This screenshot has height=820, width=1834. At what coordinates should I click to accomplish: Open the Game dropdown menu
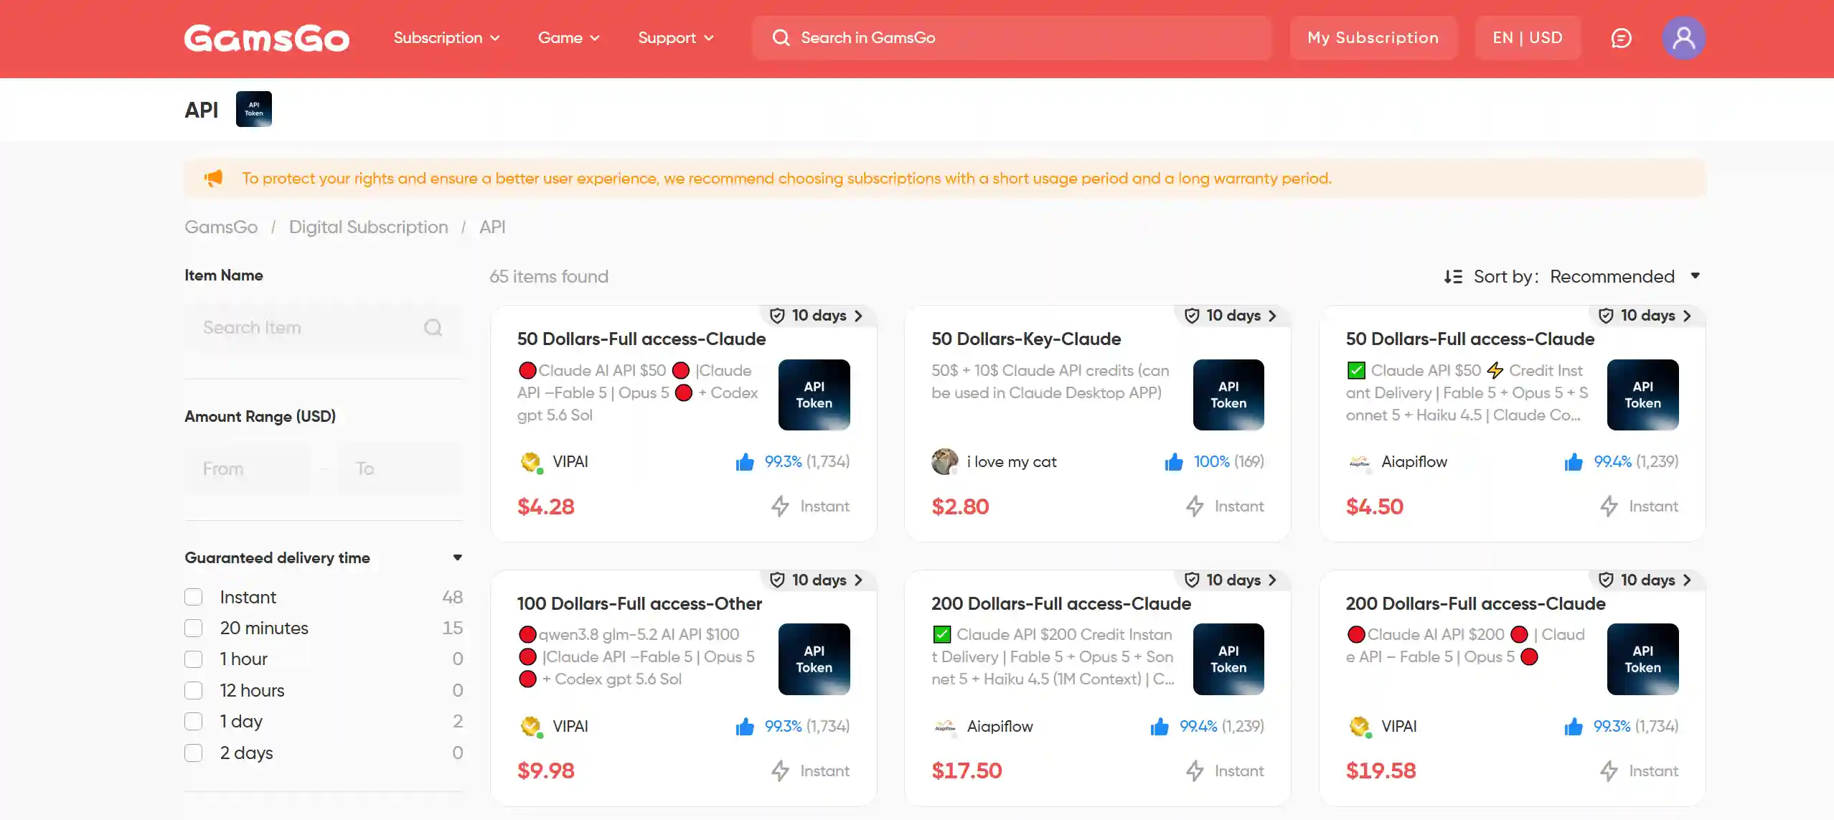pyautogui.click(x=568, y=38)
